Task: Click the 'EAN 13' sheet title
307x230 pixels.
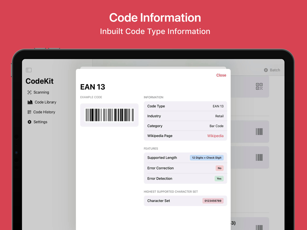Action: pyautogui.click(x=93, y=87)
